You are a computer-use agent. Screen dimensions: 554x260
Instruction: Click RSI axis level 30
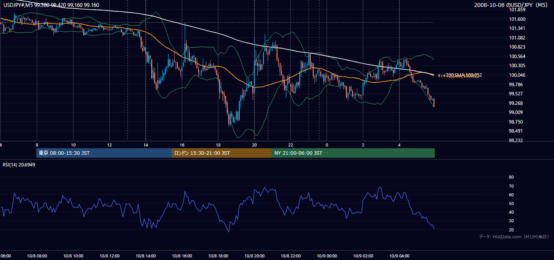pos(511,221)
